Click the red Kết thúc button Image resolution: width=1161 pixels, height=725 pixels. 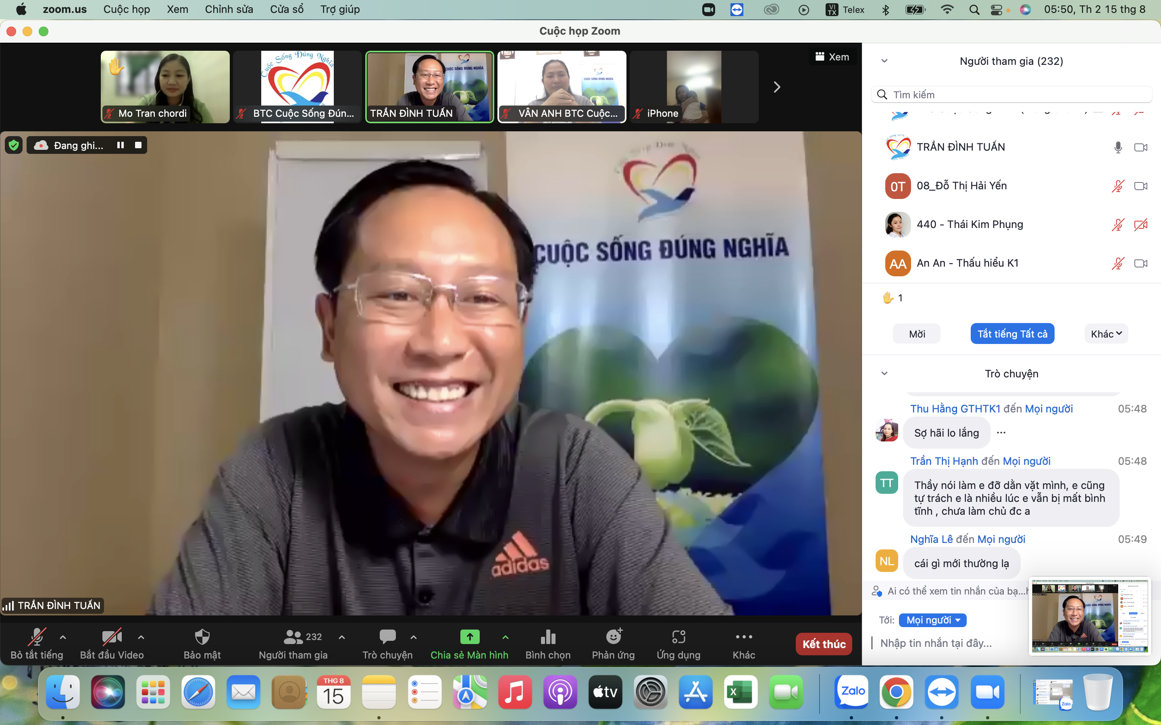tap(824, 644)
